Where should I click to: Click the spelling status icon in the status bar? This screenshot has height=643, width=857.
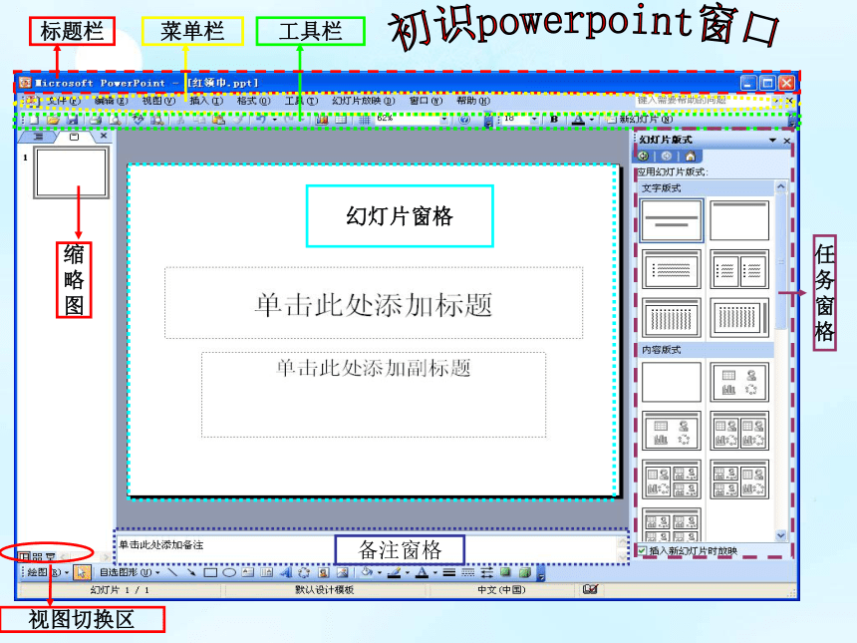tap(590, 589)
